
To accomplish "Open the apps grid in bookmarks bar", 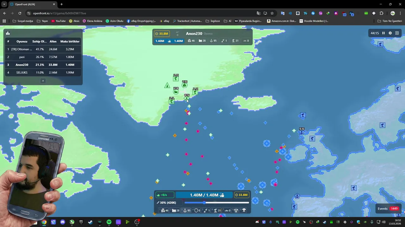I will [x=4, y=21].
